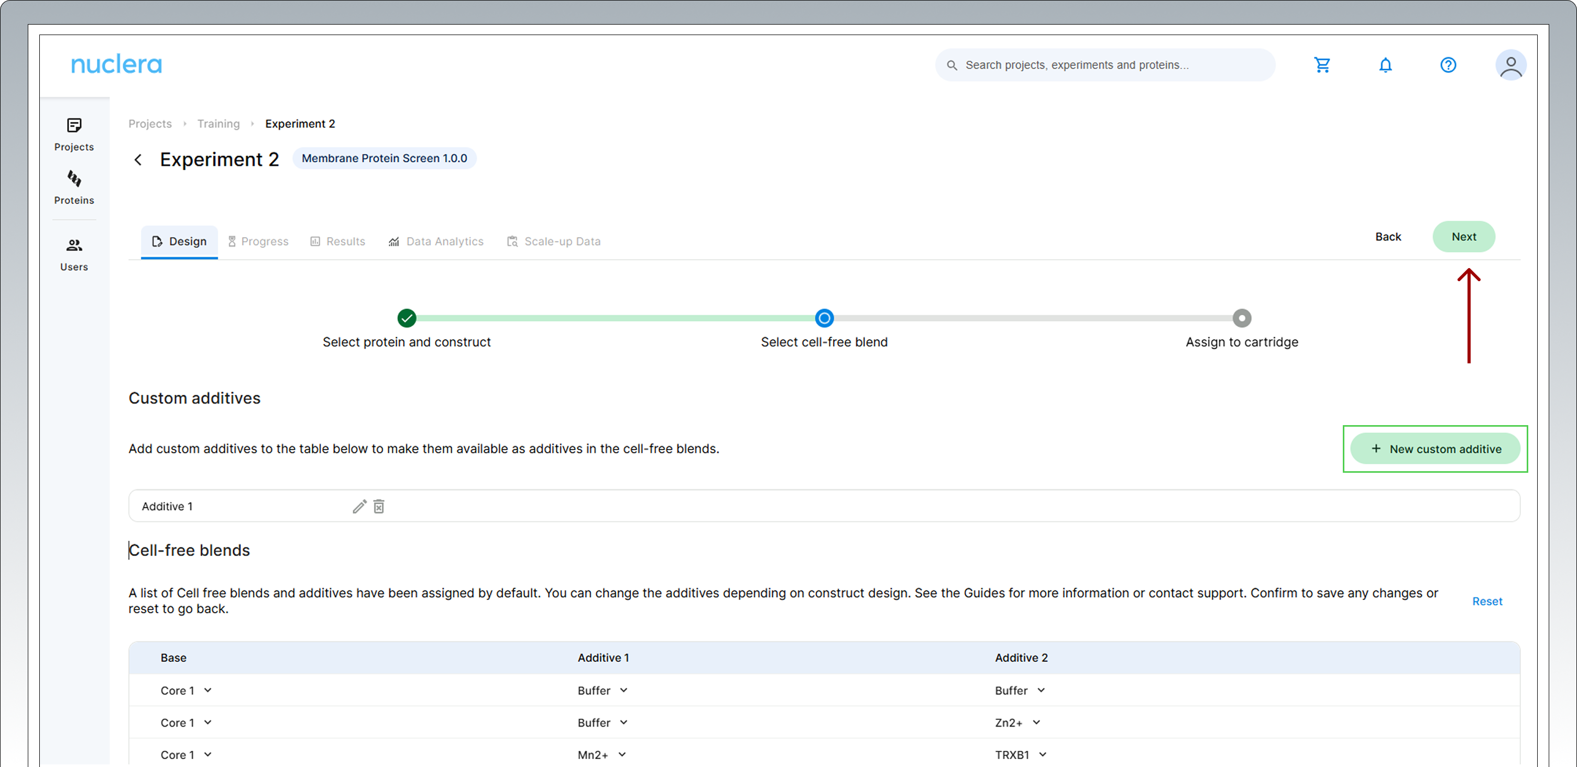Go to Projects in the sidebar
1577x767 pixels.
pos(74,135)
